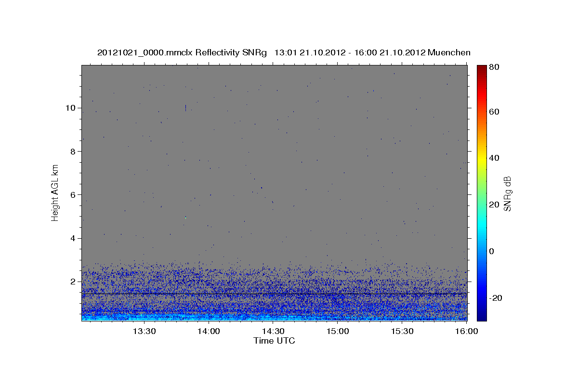Image resolution: width=578 pixels, height=385 pixels.
Task: Click the black horizontal line near 1.5 km
Action: pos(274,294)
